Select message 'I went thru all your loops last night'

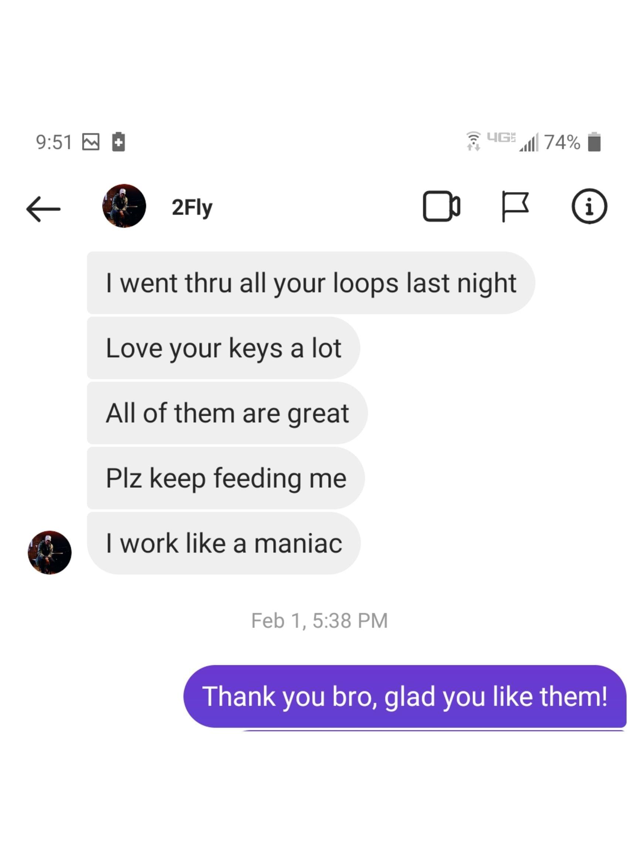pyautogui.click(x=311, y=283)
